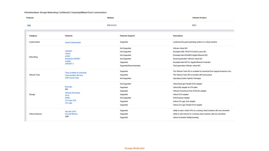
Task: Click the Supported(Recommended) status text
Action: click(x=130, y=66)
